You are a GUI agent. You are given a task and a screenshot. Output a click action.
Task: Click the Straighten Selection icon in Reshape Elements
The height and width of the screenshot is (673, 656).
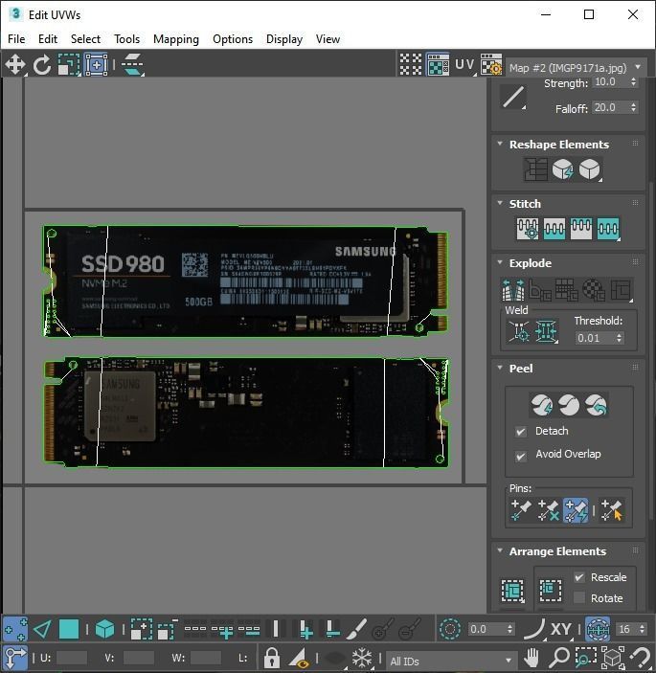[535, 169]
